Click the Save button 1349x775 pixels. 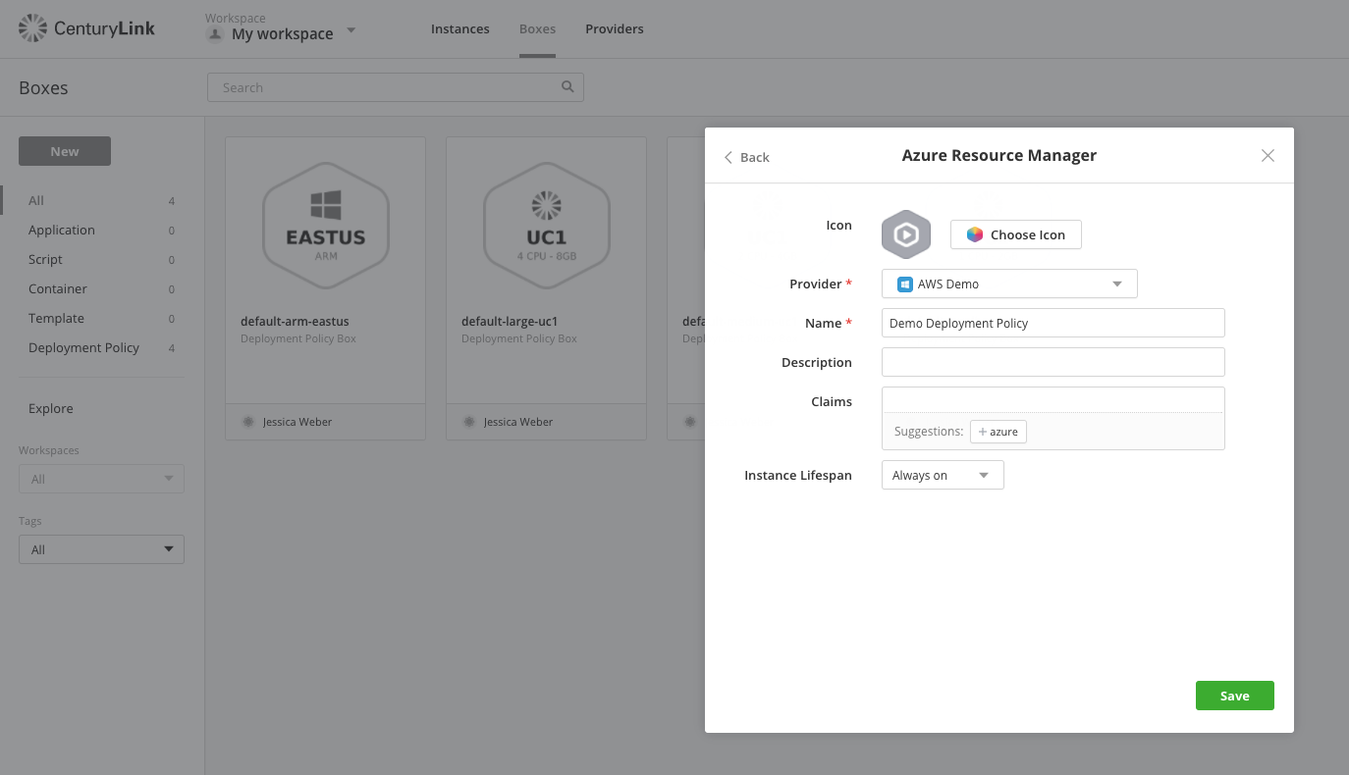1234,695
